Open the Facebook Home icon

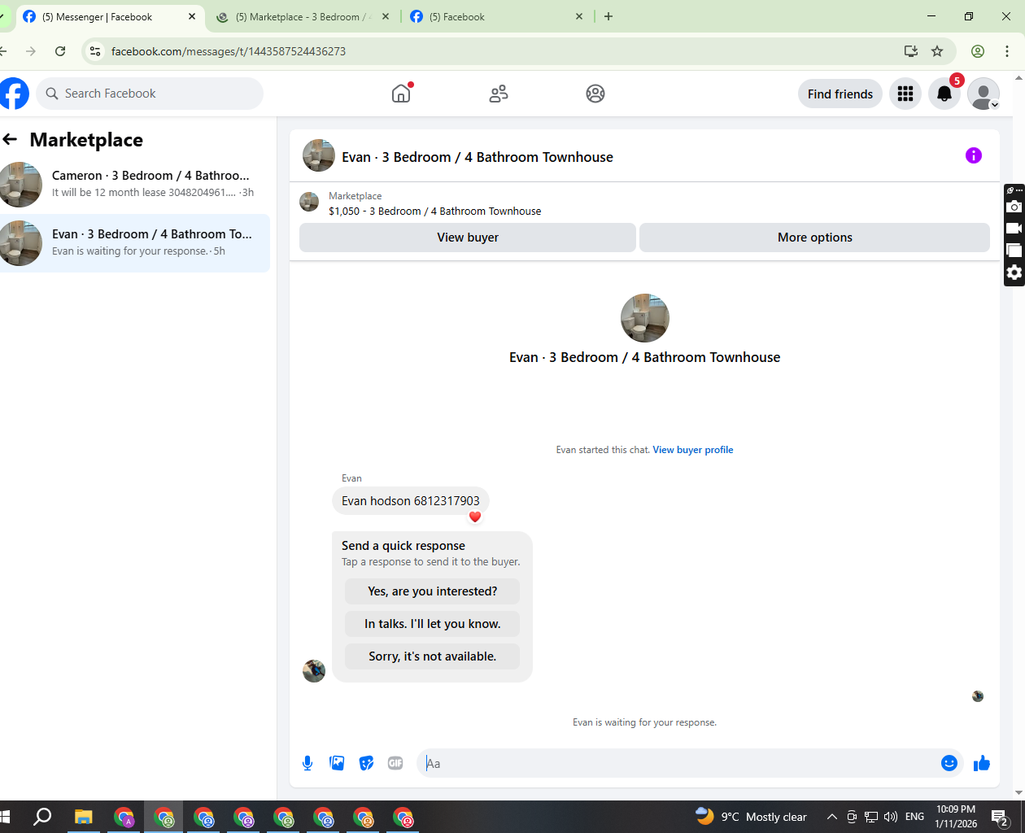click(401, 94)
